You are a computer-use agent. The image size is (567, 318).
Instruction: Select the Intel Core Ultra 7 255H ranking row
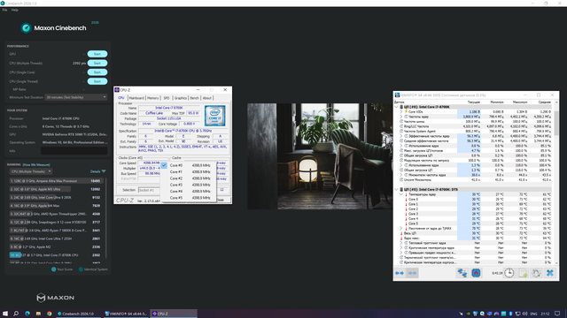click(56, 238)
